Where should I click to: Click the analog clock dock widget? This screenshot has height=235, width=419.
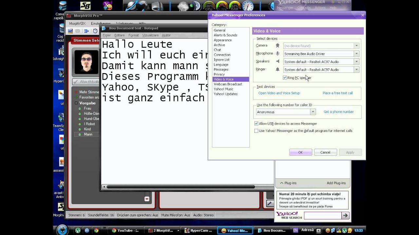pos(248,6)
